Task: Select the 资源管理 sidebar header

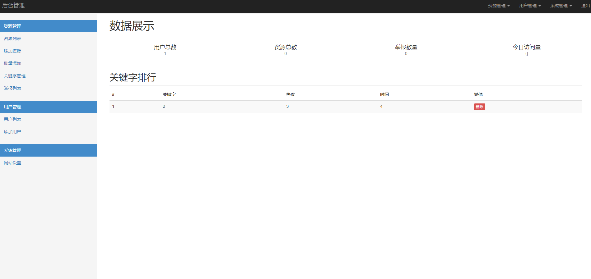Action: tap(48, 26)
